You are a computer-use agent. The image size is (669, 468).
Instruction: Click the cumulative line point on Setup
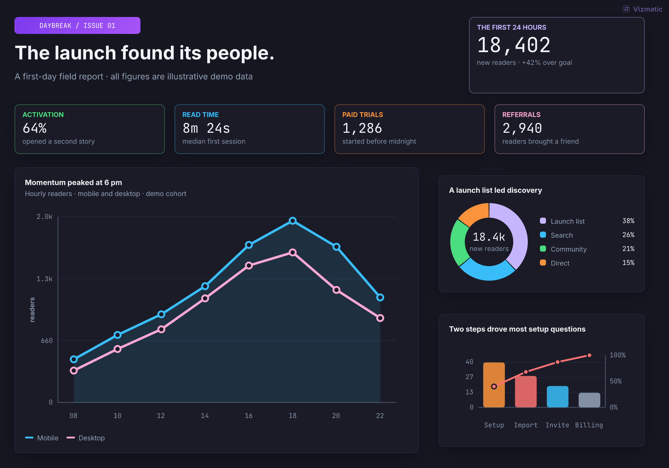[494, 386]
